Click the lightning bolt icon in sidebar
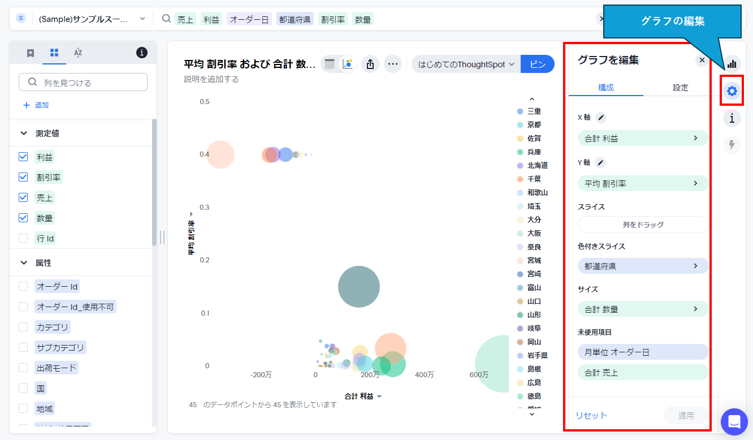This screenshot has height=440, width=753. pyautogui.click(x=732, y=145)
